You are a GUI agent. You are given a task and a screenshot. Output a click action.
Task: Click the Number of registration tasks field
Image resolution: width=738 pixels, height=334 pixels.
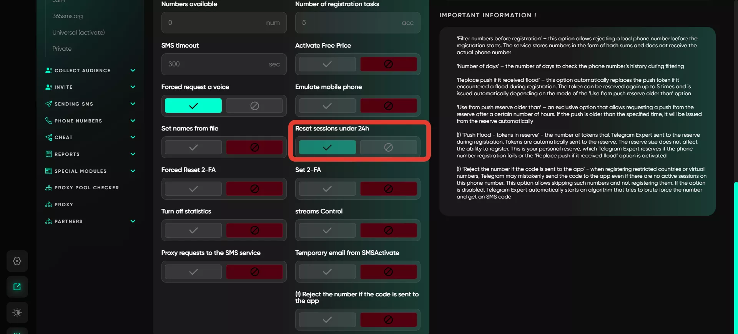(x=357, y=23)
